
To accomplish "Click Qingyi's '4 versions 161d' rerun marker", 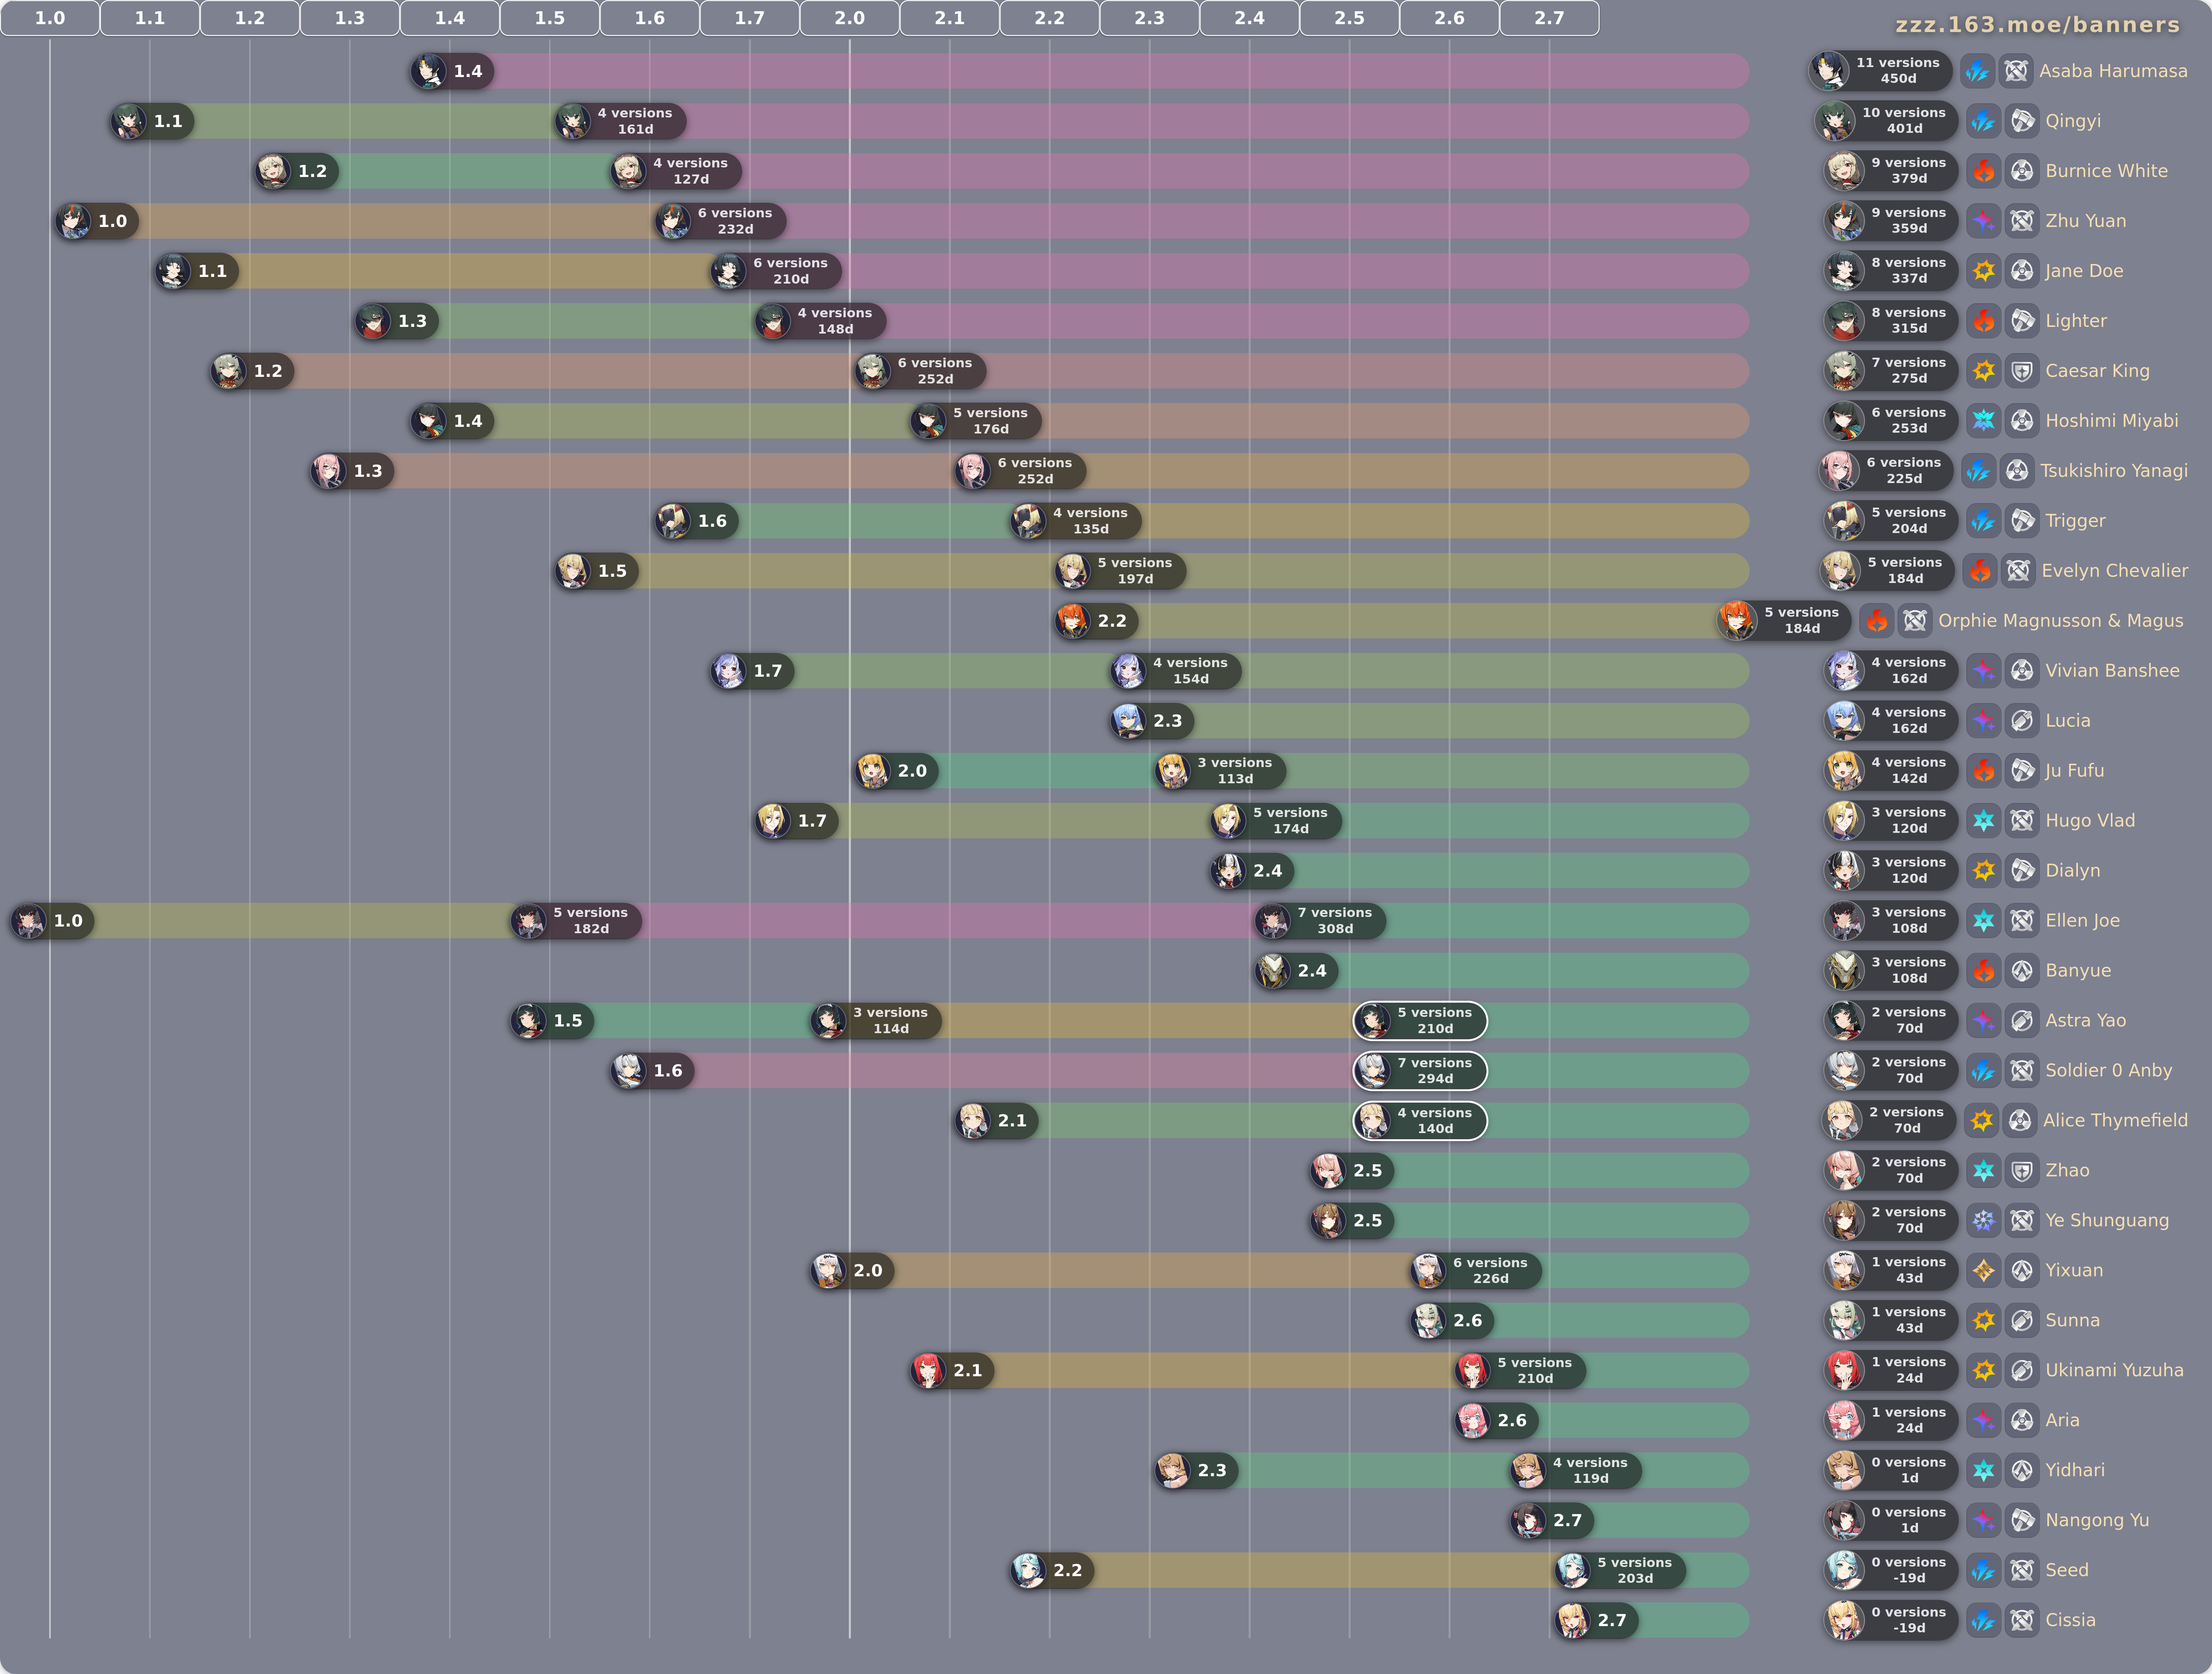I will point(620,121).
